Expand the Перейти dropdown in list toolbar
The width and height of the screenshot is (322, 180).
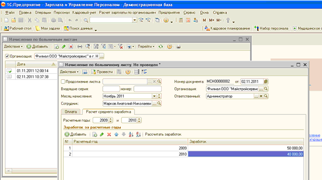pos(146,46)
